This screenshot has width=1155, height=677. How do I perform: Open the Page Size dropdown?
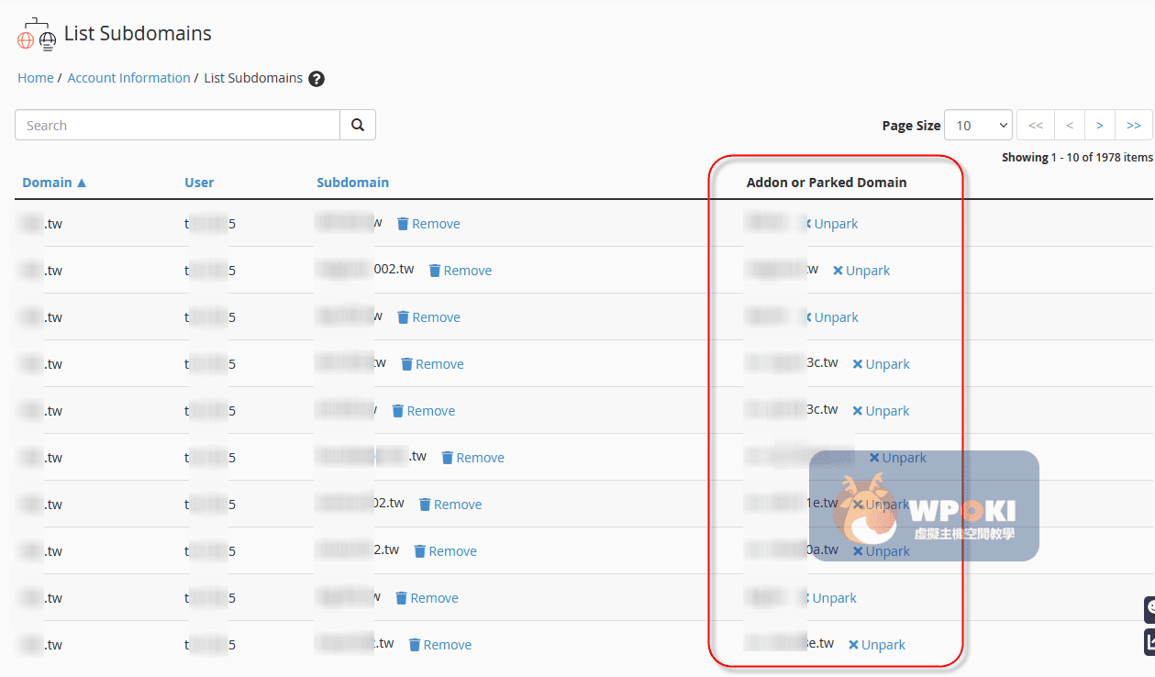(x=978, y=126)
